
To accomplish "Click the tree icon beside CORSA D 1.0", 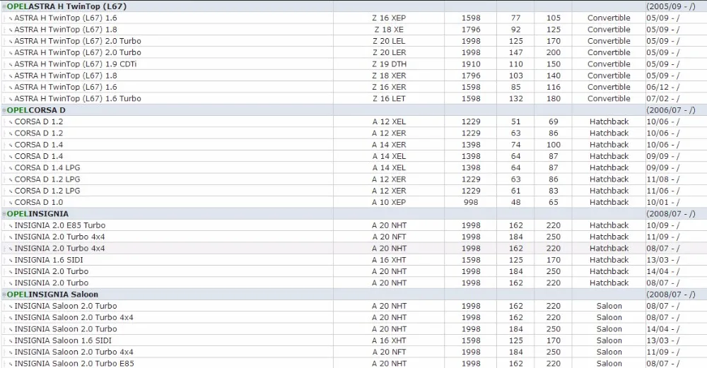I will coord(11,203).
